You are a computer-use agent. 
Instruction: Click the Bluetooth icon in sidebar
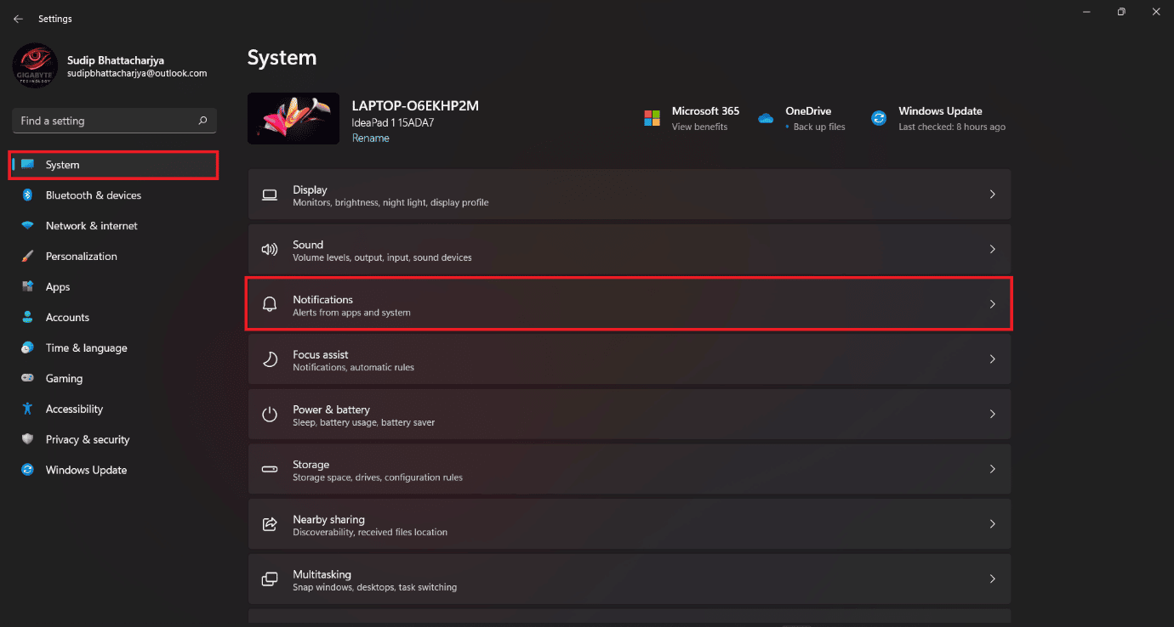coord(27,195)
